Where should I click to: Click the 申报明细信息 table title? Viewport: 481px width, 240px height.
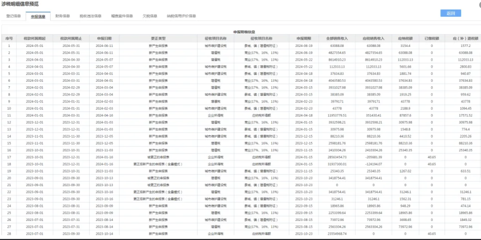(244, 32)
